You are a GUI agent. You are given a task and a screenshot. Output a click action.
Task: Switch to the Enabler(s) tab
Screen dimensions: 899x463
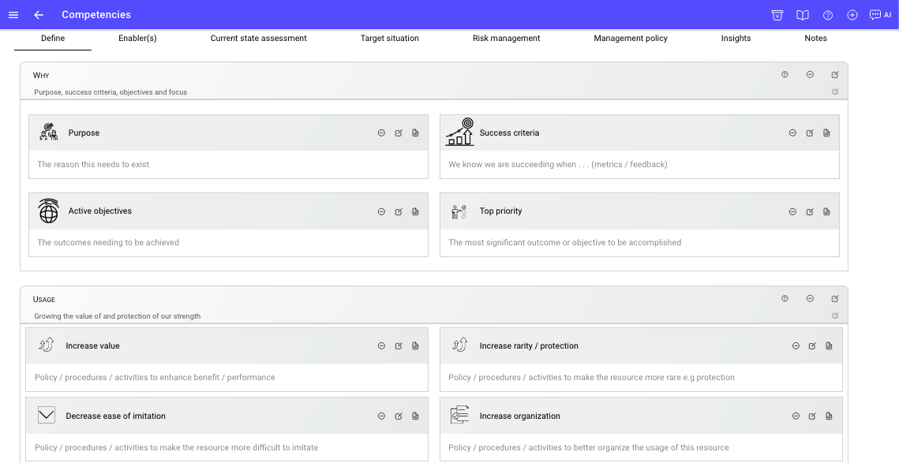coord(137,38)
